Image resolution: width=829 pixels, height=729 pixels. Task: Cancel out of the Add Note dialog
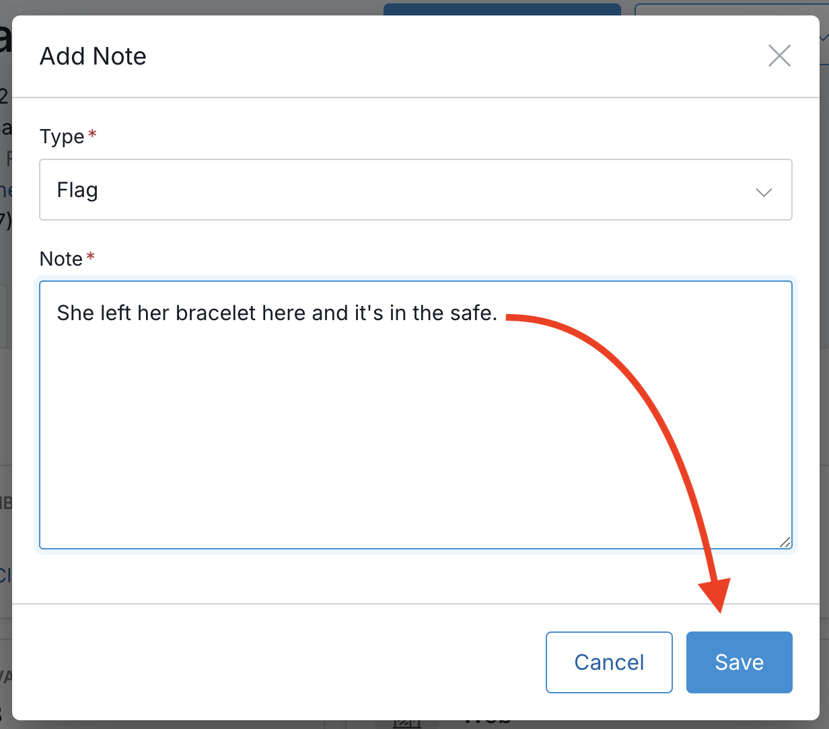tap(608, 662)
